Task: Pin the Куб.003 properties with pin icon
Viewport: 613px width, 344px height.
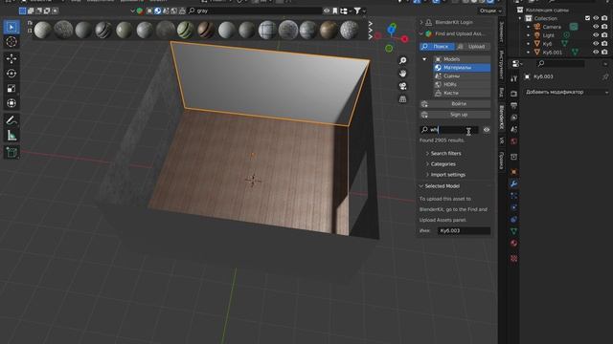Action: point(605,76)
